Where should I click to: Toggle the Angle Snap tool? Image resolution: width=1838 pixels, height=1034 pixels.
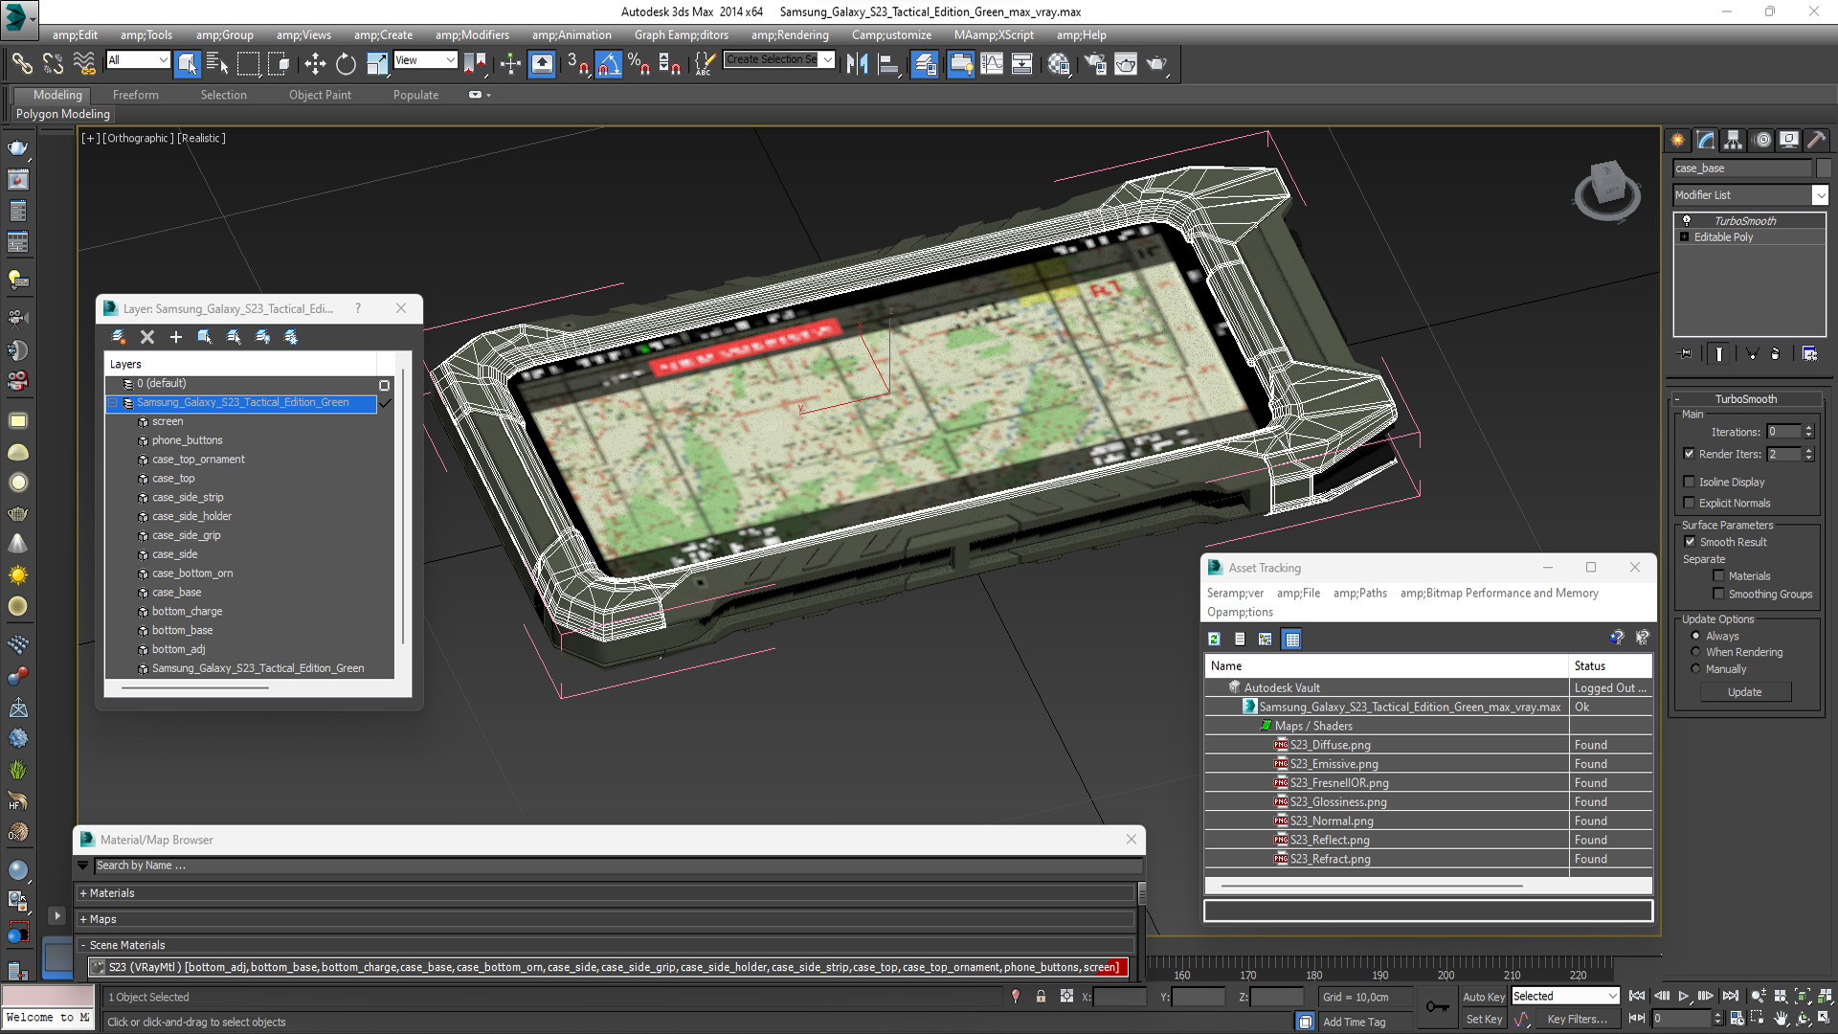[609, 64]
